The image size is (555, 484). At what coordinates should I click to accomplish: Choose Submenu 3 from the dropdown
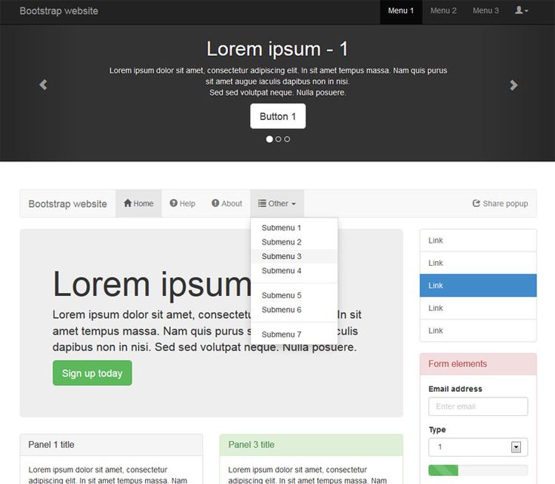(282, 257)
